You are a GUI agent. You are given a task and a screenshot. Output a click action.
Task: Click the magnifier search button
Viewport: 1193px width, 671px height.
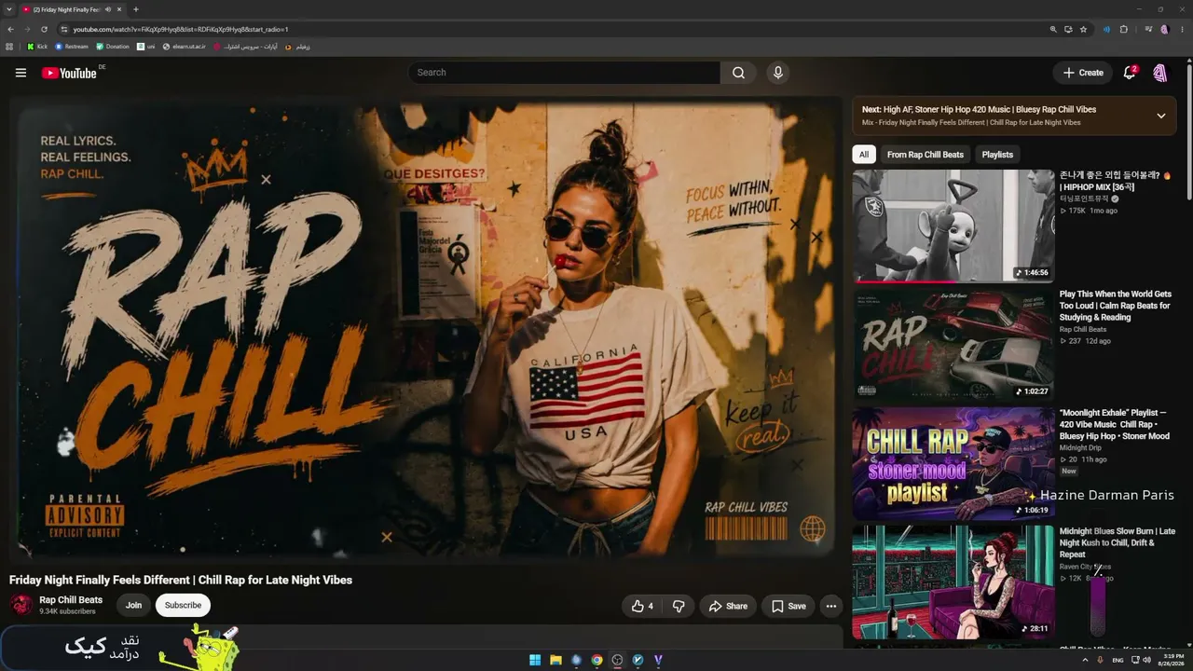coord(738,73)
